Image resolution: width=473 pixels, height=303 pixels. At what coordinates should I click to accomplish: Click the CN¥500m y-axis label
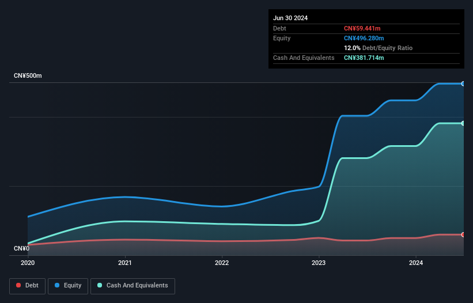pyautogui.click(x=28, y=75)
